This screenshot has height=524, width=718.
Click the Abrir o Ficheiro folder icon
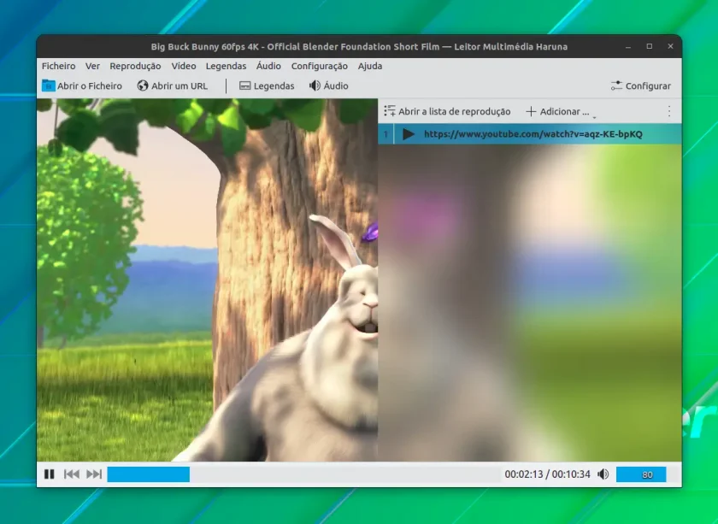tap(48, 85)
